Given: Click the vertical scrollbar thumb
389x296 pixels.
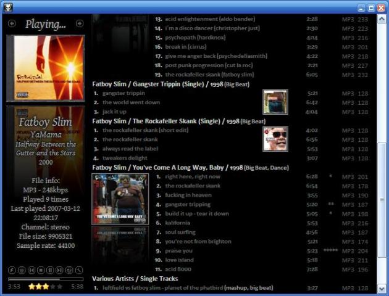Looking at the screenshot, I should point(382,200).
